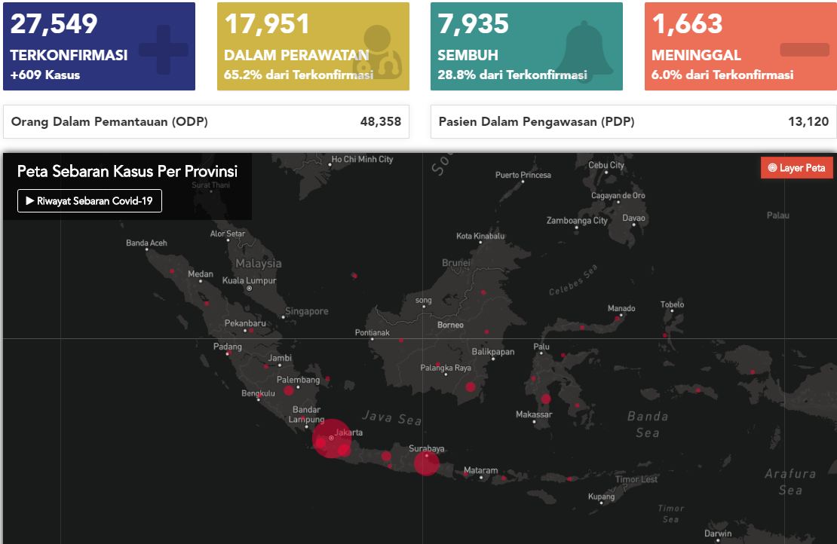Click the Palu label on map
837x544 pixels.
pyautogui.click(x=541, y=347)
